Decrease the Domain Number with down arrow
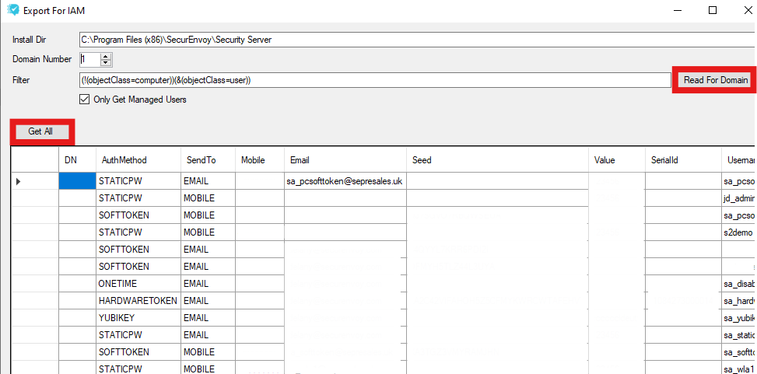This screenshot has height=374, width=757. tap(107, 63)
